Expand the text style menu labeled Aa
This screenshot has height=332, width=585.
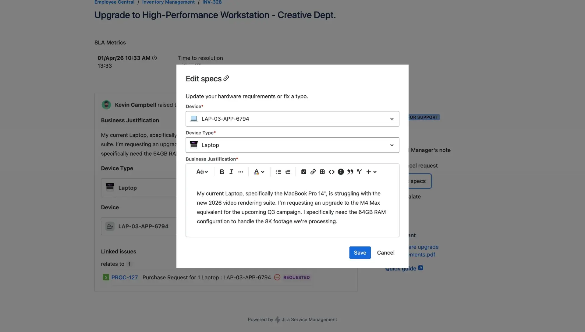coord(202,171)
